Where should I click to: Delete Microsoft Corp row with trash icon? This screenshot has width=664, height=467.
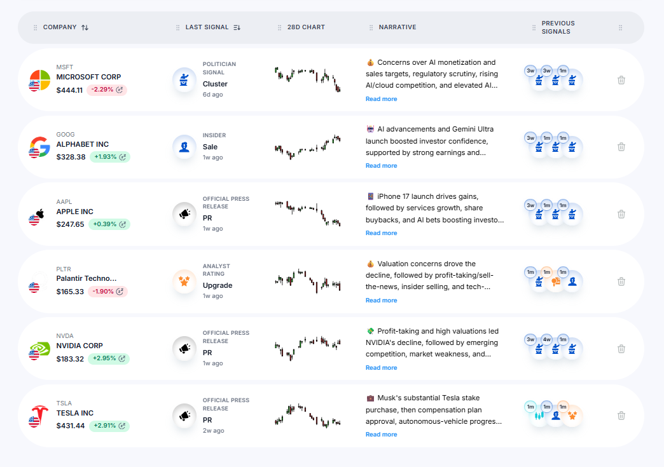pos(621,80)
